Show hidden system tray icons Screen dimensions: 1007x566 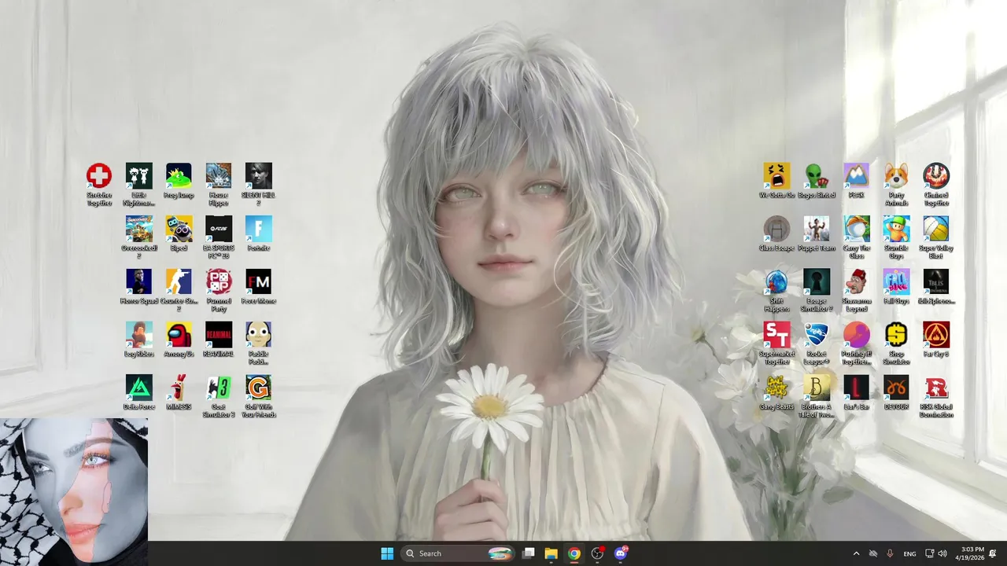pyautogui.click(x=856, y=553)
